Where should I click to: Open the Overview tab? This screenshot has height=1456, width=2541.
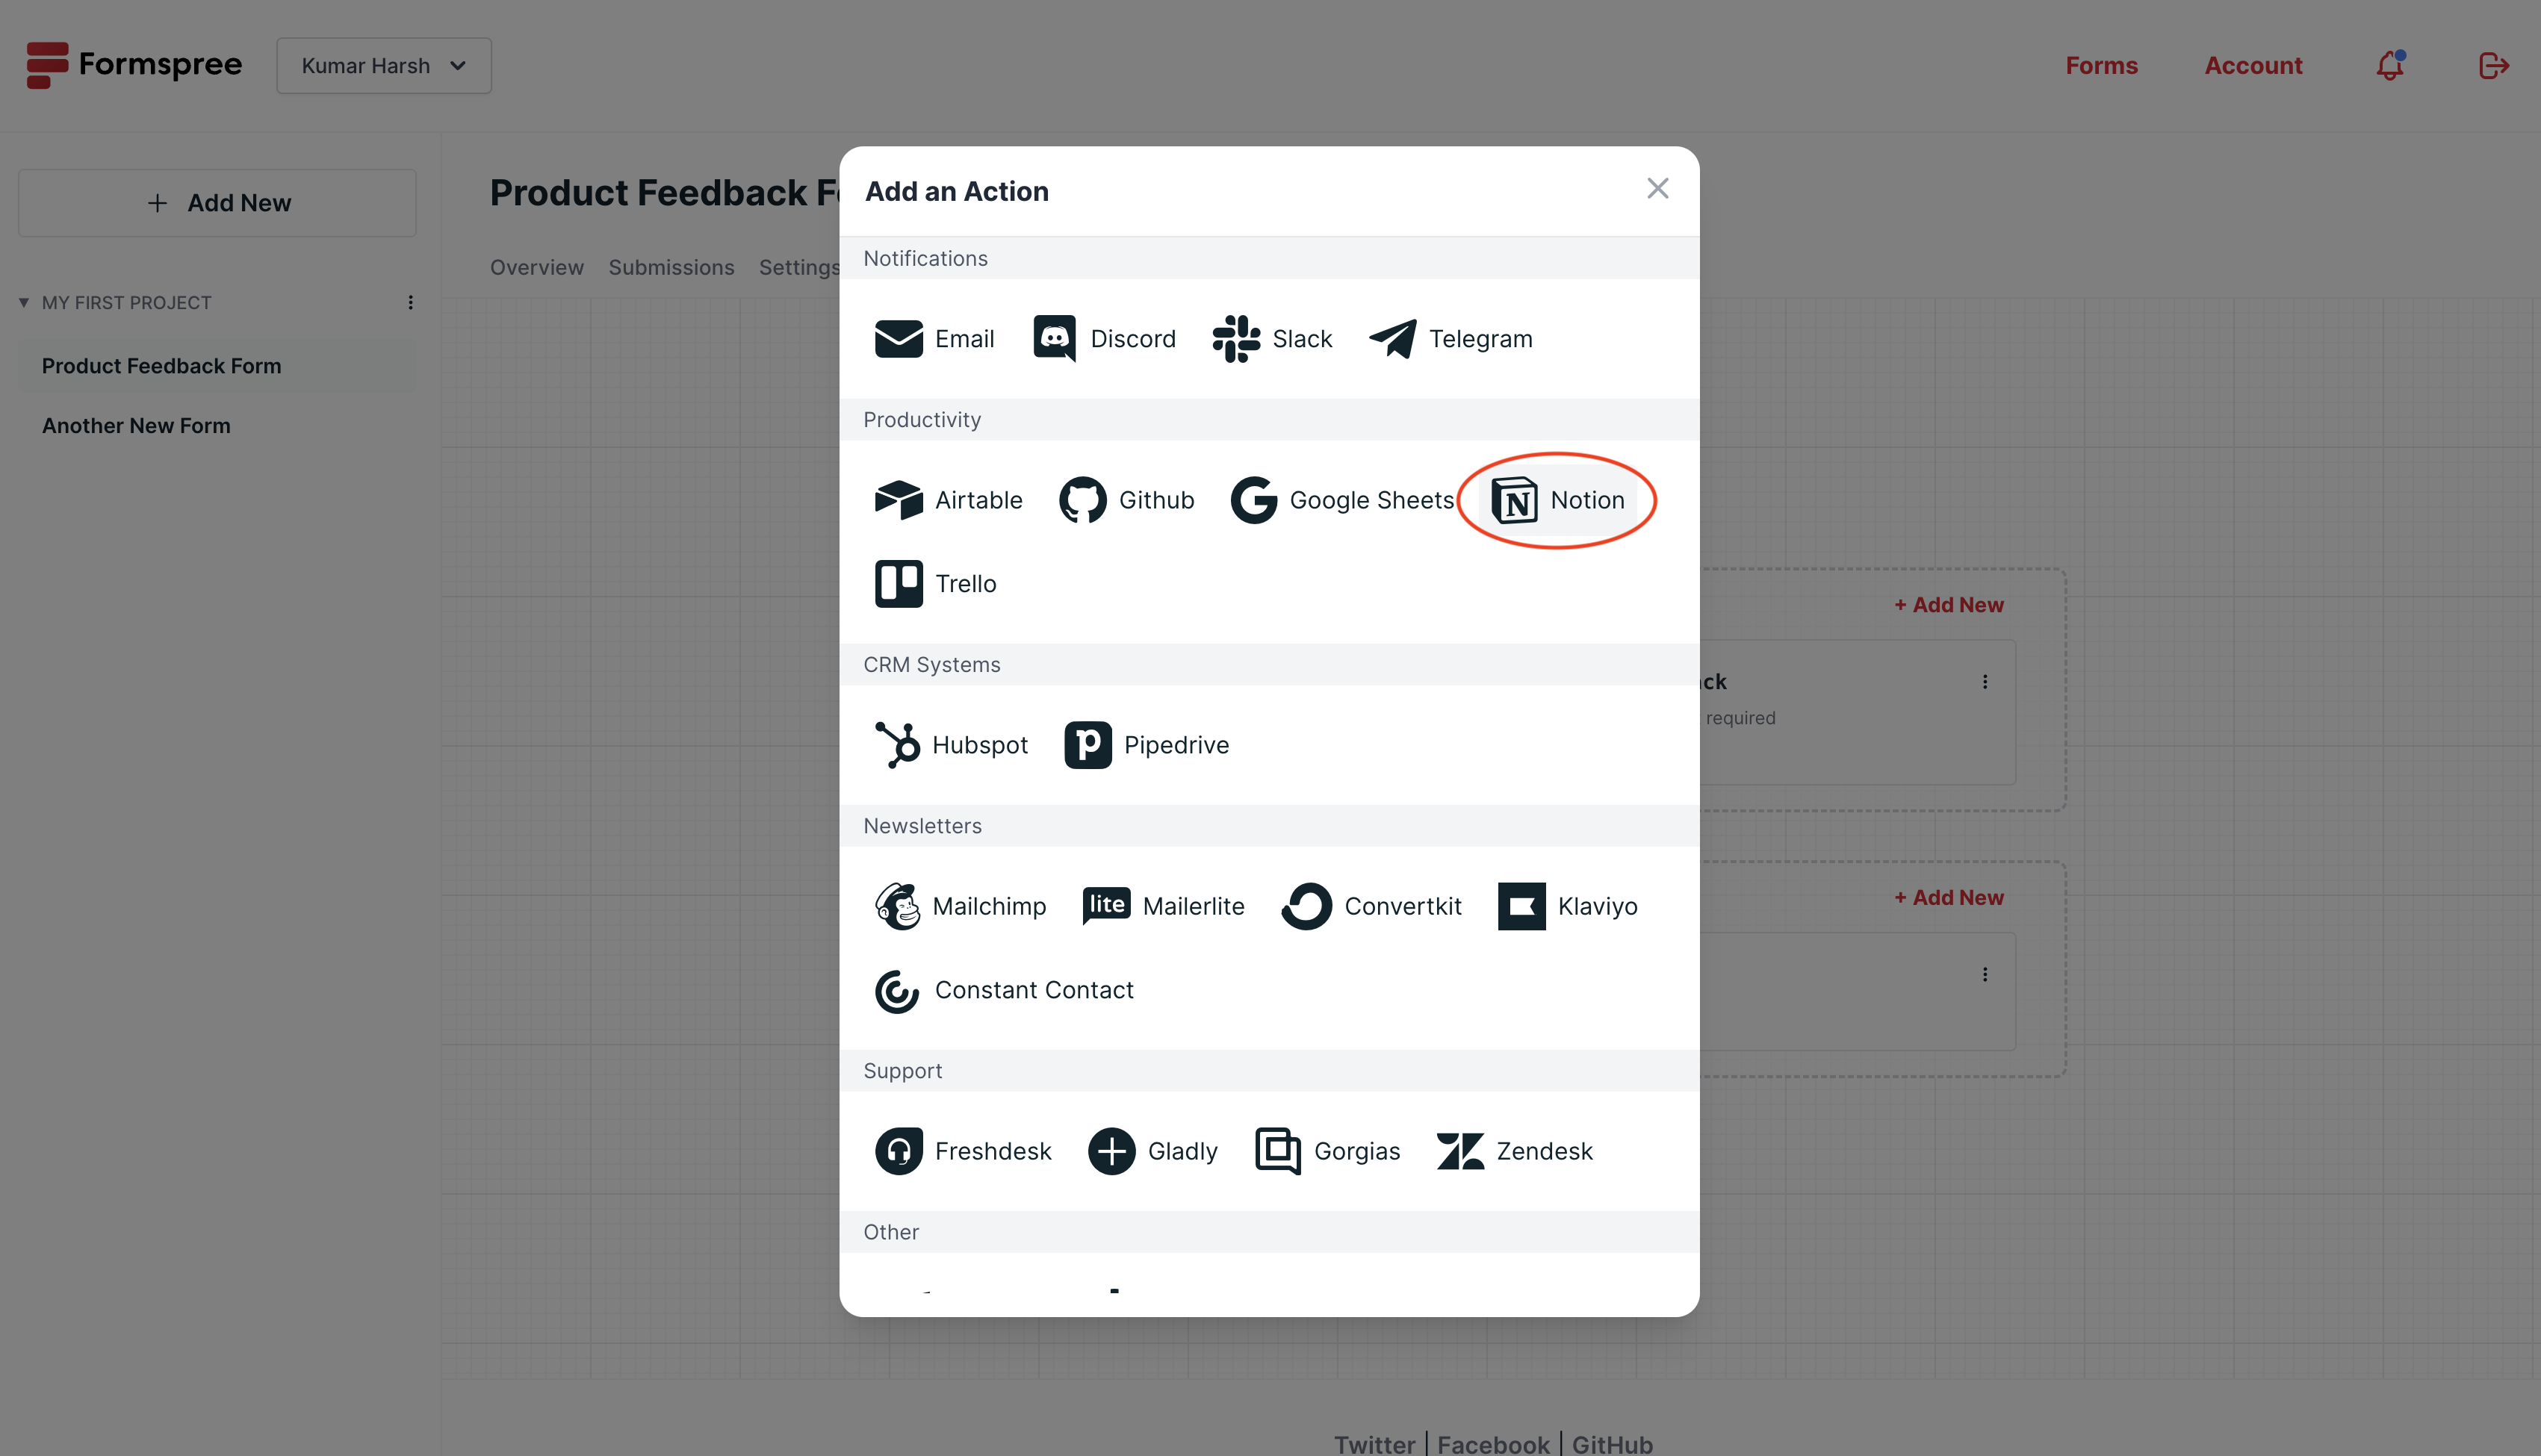(x=536, y=268)
